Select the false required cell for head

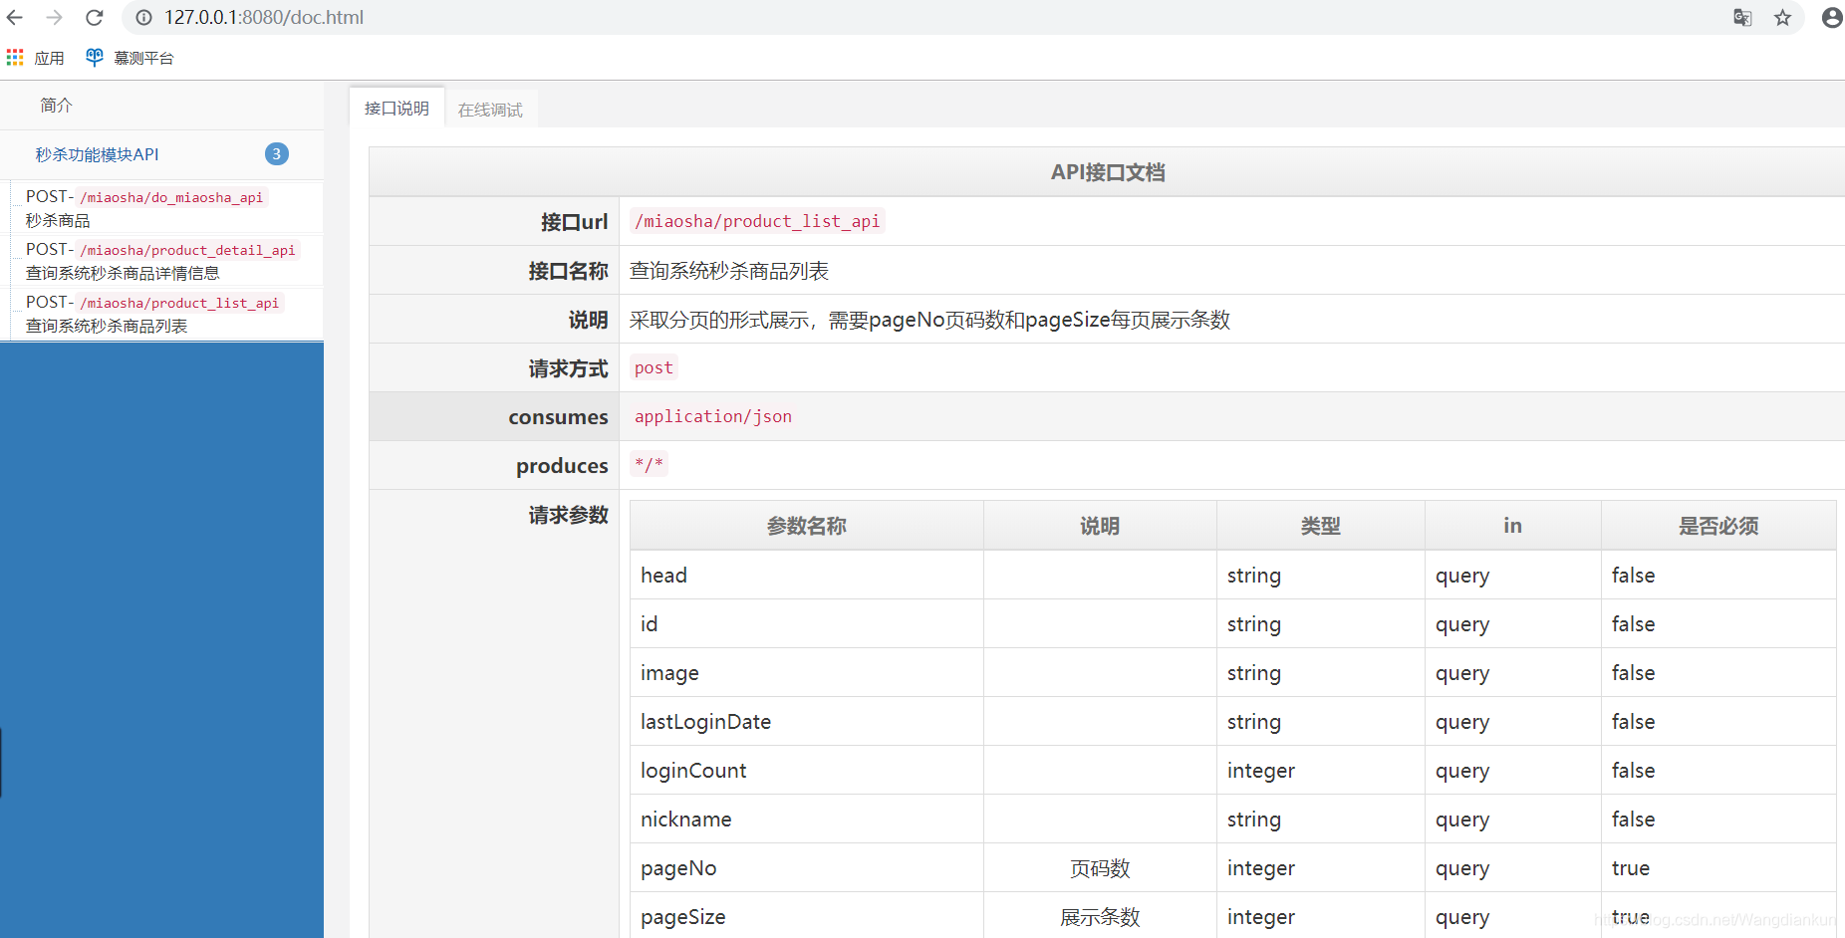[1718, 576]
